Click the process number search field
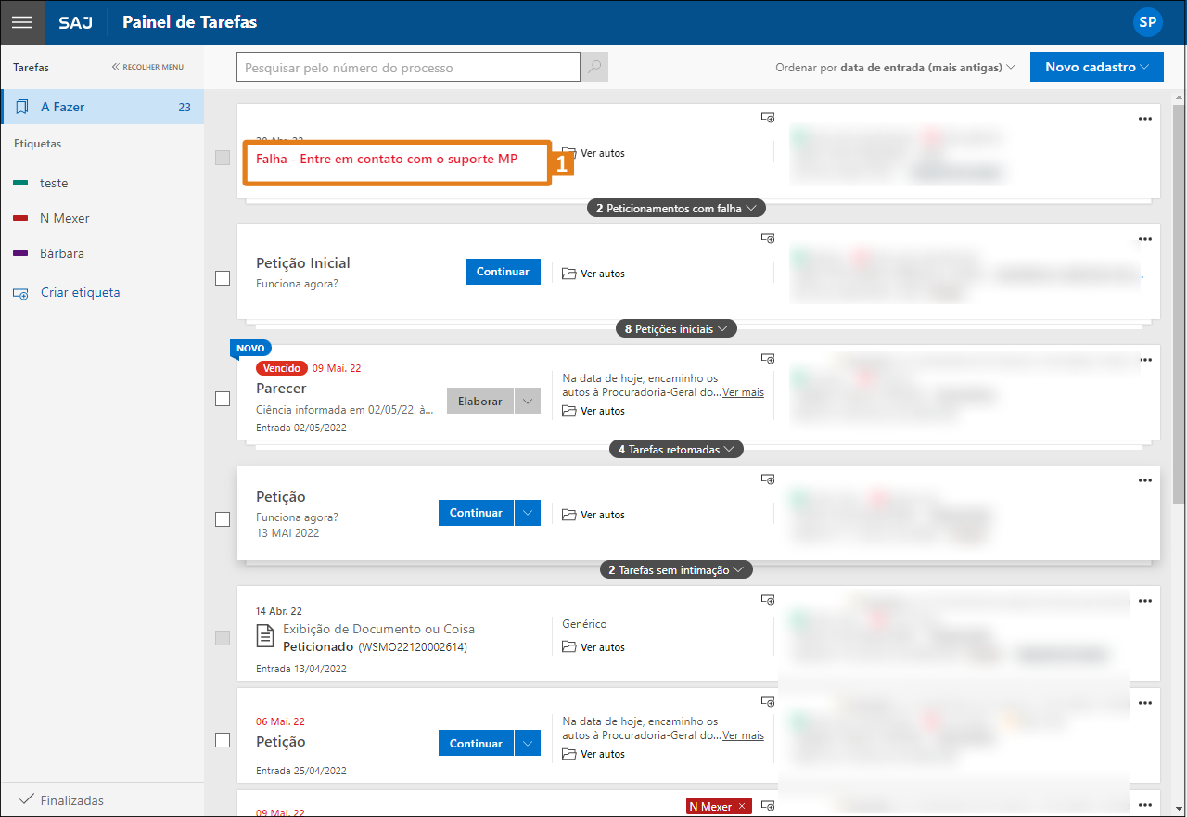The width and height of the screenshot is (1187, 817). tap(408, 68)
